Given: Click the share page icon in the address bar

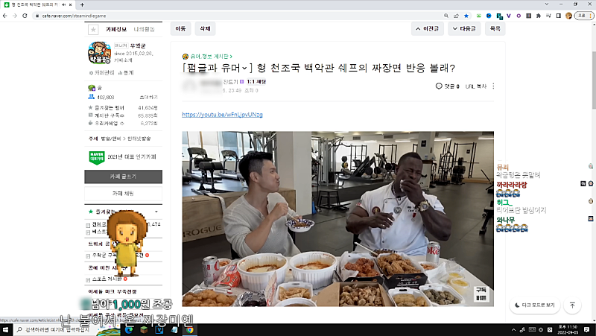Looking at the screenshot, I should 456,16.
